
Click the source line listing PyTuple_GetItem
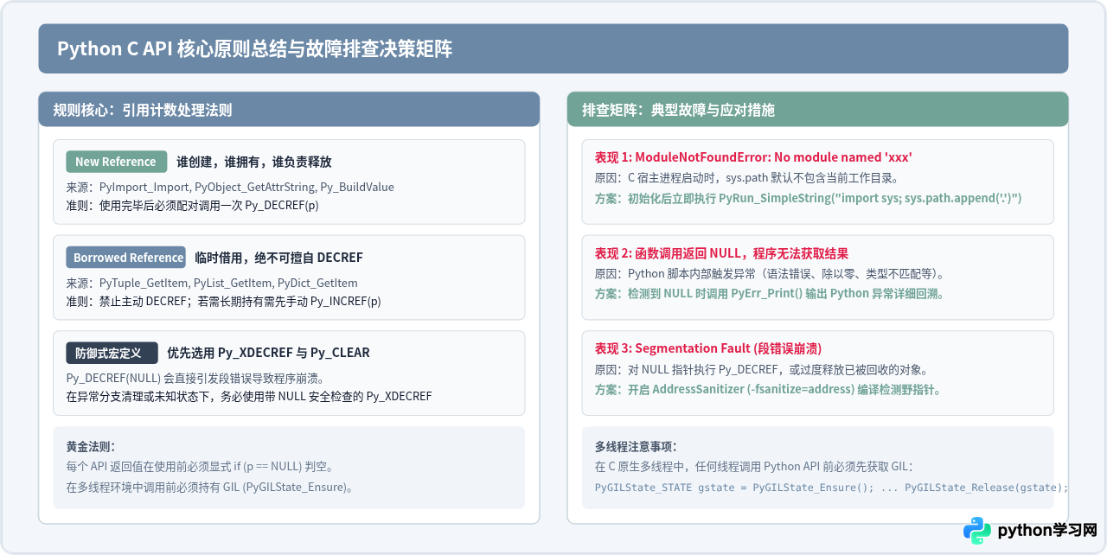[212, 283]
